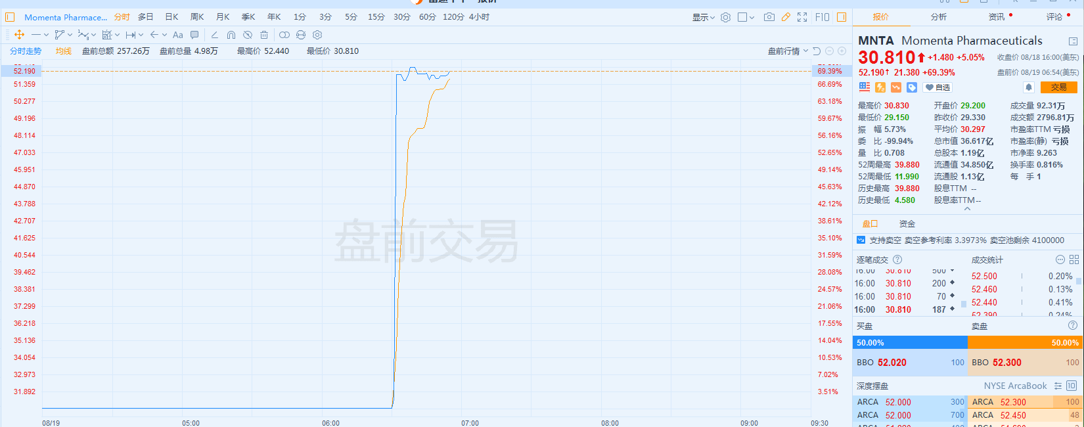Add MNTA to 自选 watchlist
This screenshot has width=1084, height=427.
937,87
